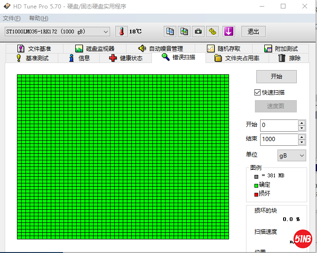Open the 帮助(H) menu
Viewport: 317px width, 253px height.
(x=39, y=18)
